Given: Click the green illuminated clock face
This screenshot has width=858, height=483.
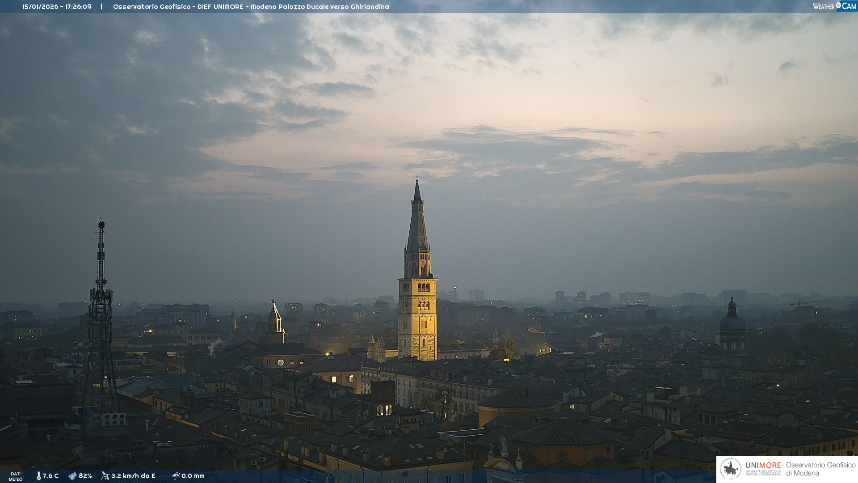Looking at the screenshot, I should tap(280, 362).
